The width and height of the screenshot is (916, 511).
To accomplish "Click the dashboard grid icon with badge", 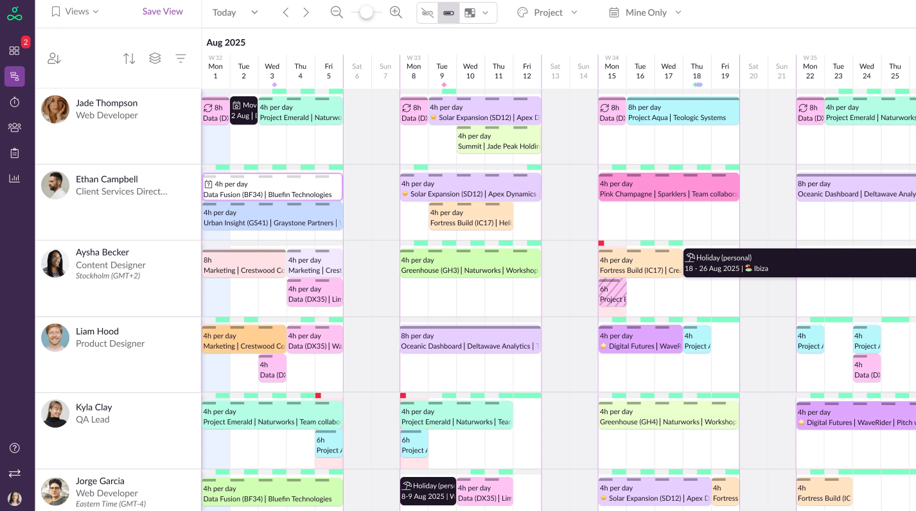I will [x=15, y=51].
